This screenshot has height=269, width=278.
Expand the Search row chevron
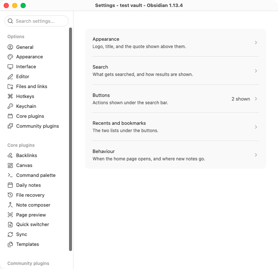256,71
